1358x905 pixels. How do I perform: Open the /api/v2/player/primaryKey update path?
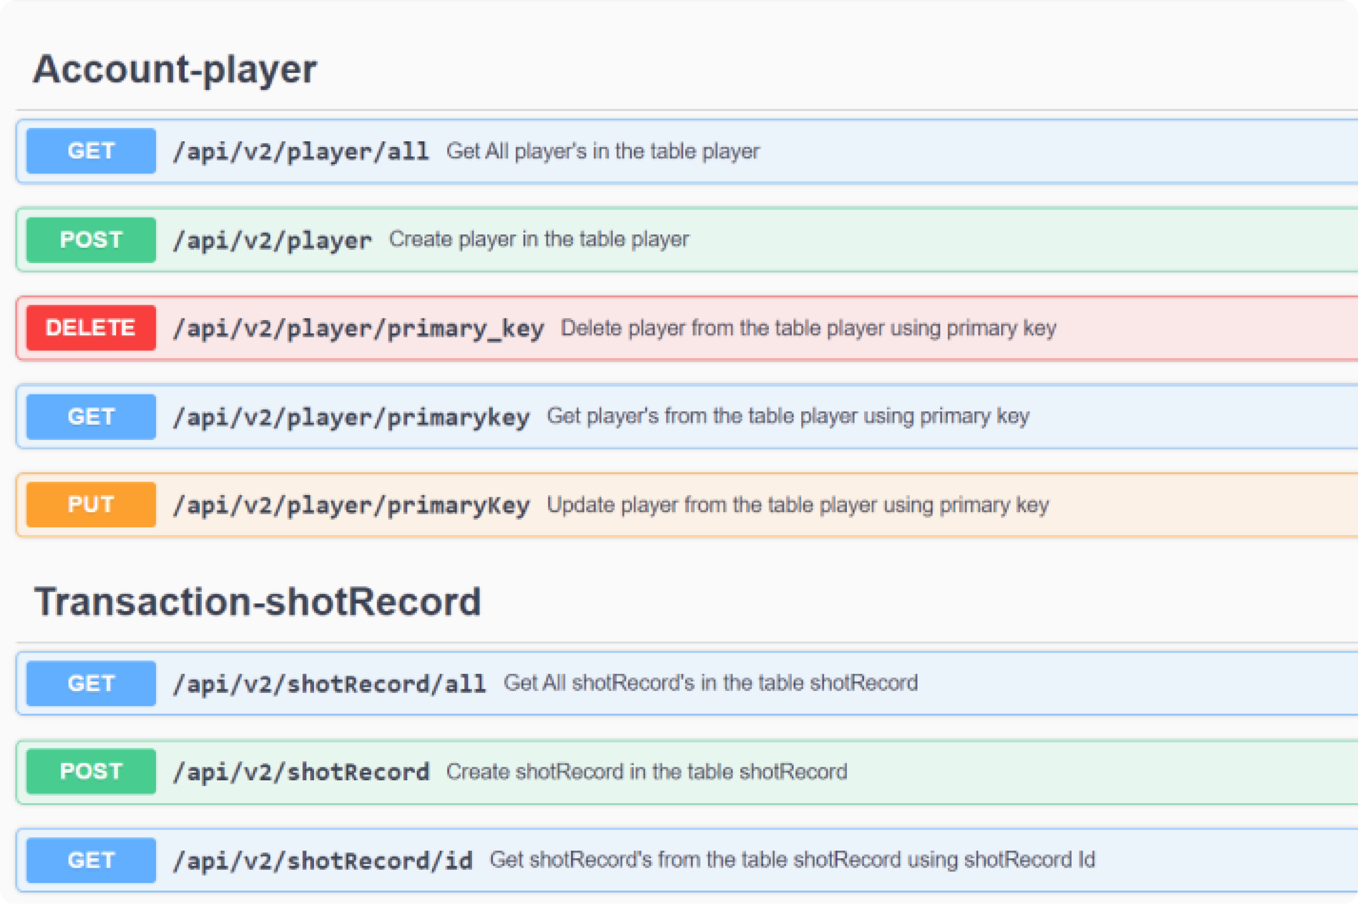click(351, 505)
